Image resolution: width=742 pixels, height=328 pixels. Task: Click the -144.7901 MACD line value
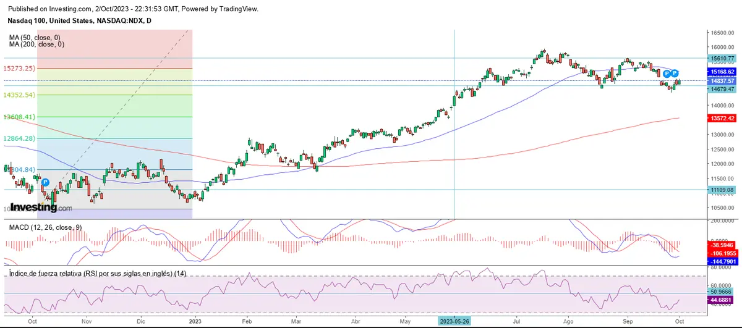(722, 261)
